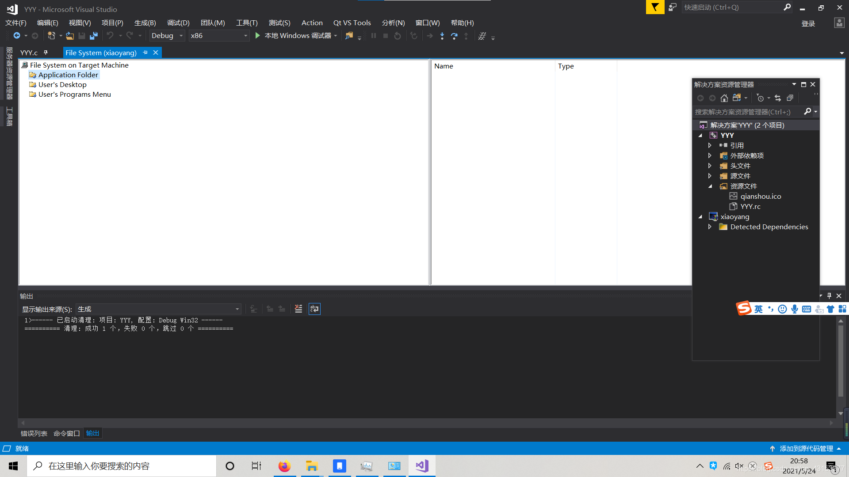This screenshot has height=477, width=849.
Task: Open the Debug configuration dropdown
Action: (x=181, y=36)
